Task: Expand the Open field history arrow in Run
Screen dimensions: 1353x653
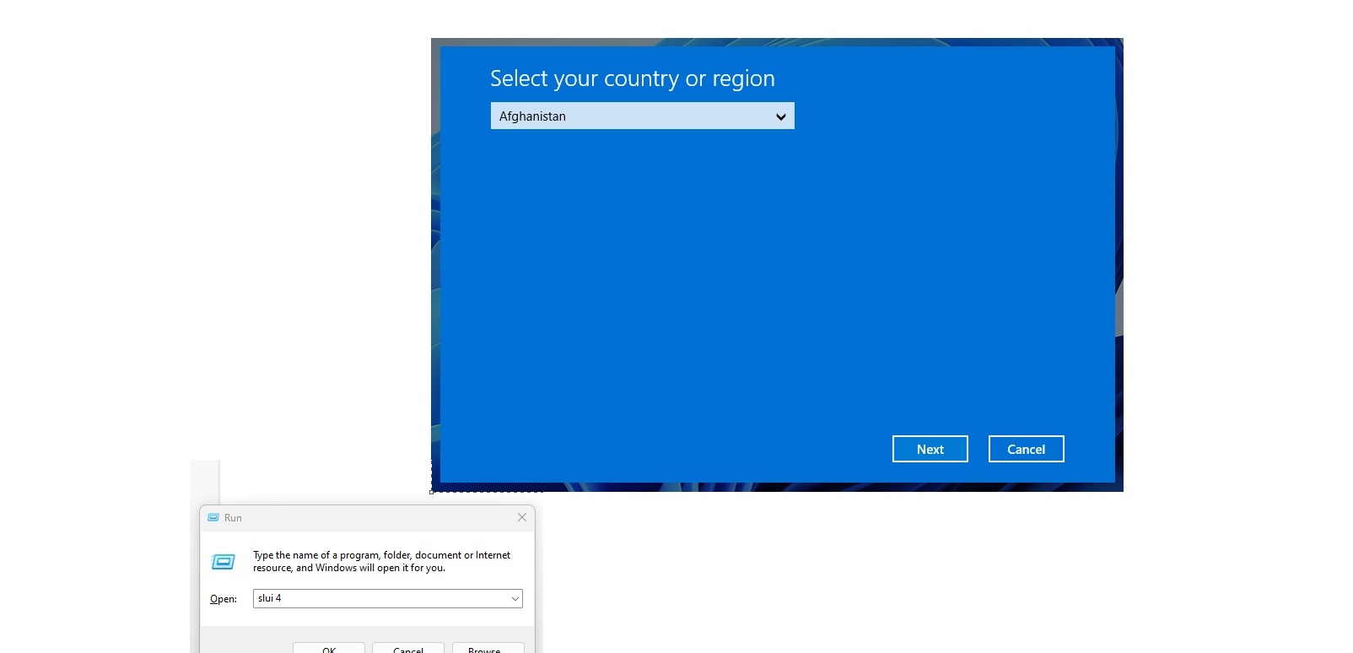Action: coord(515,598)
